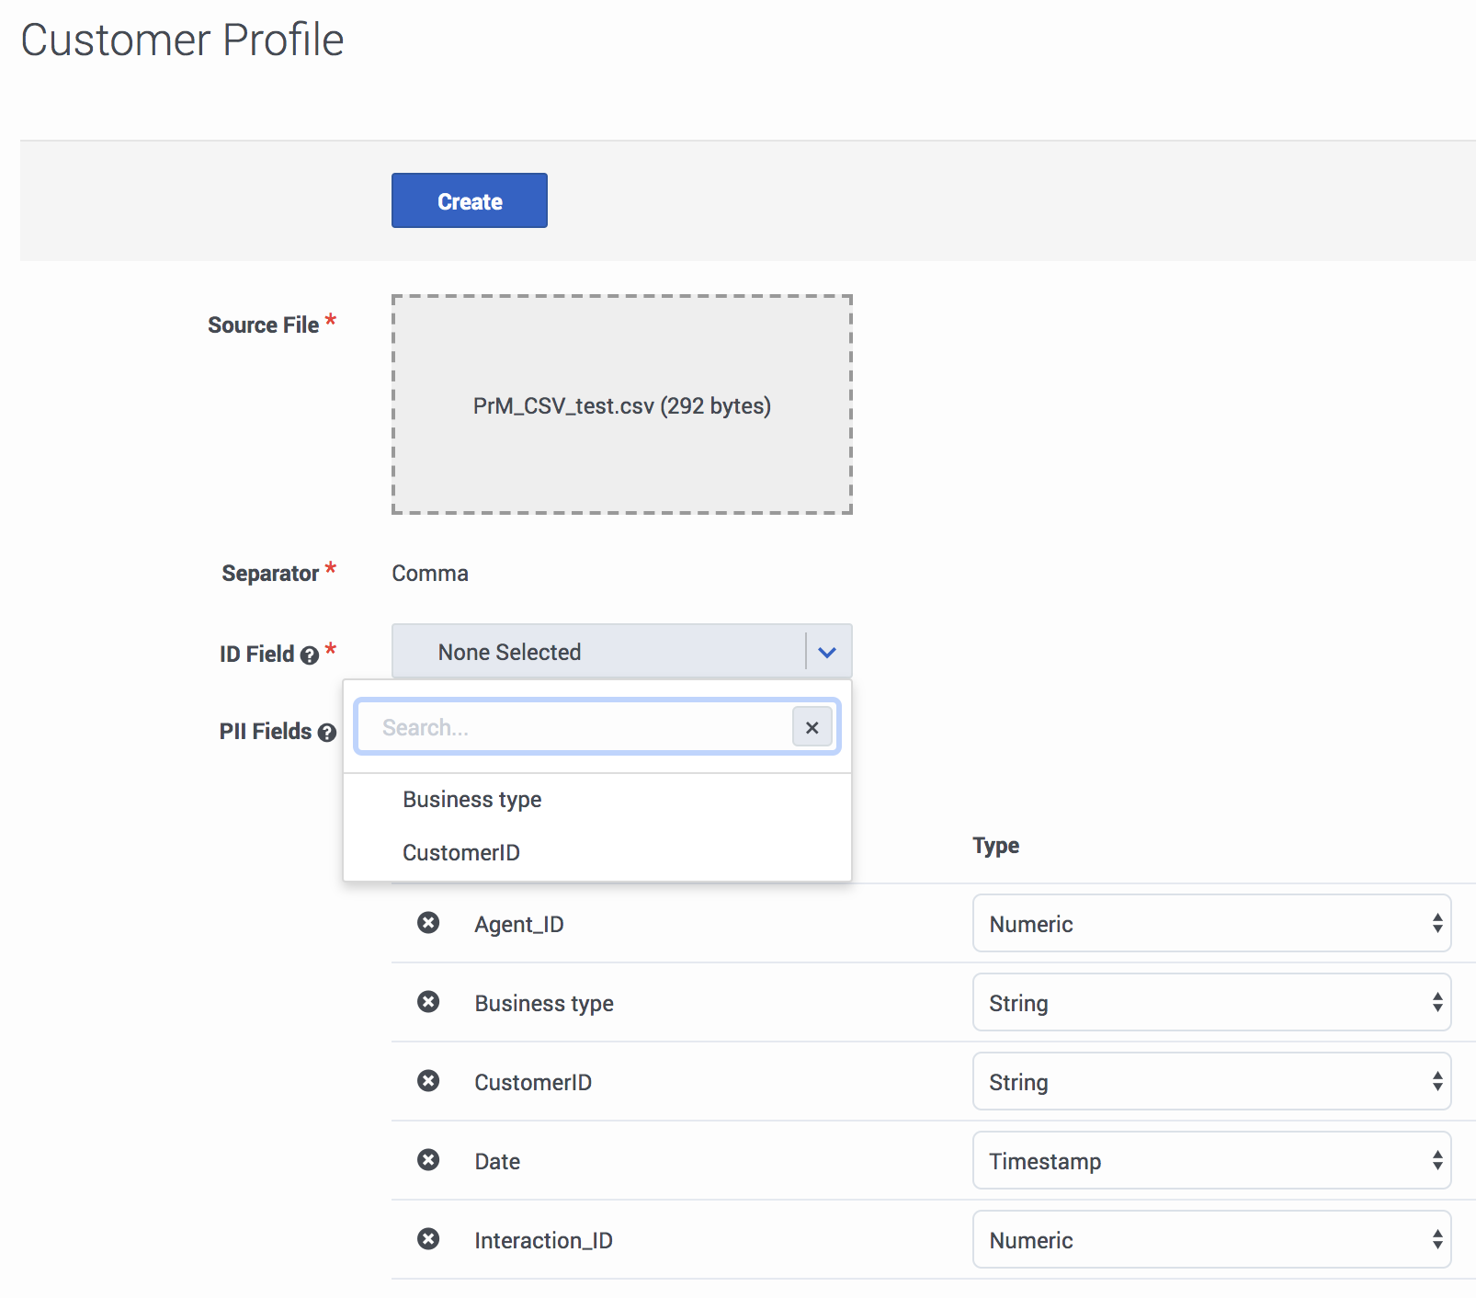The width and height of the screenshot is (1476, 1298).
Task: Click the Type column header
Action: 996,846
